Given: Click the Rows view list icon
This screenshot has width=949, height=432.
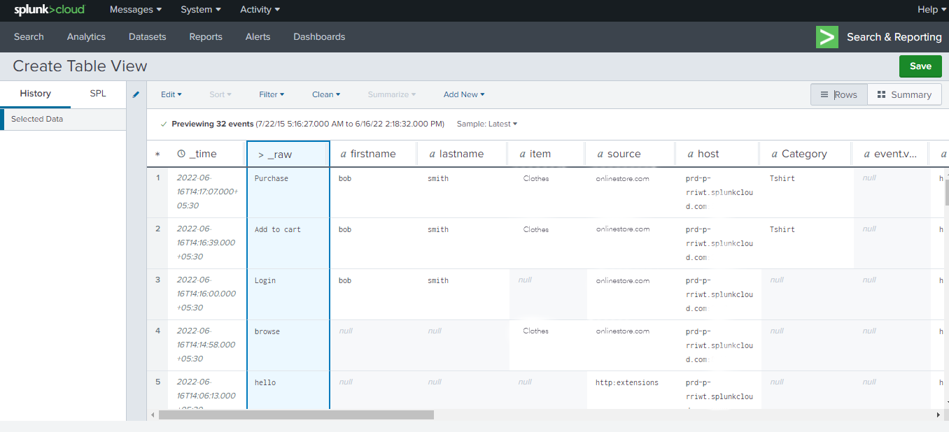Looking at the screenshot, I should click(824, 94).
